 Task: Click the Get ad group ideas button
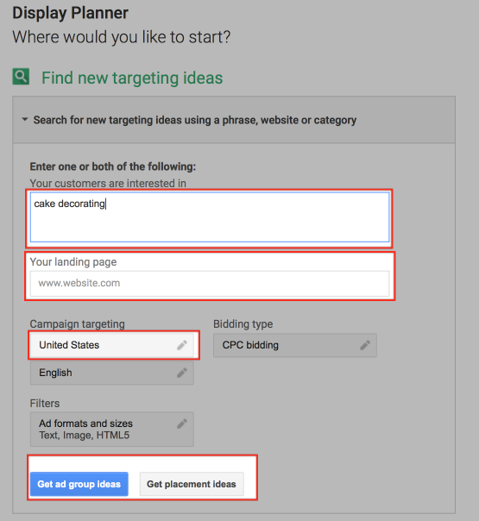(x=79, y=484)
